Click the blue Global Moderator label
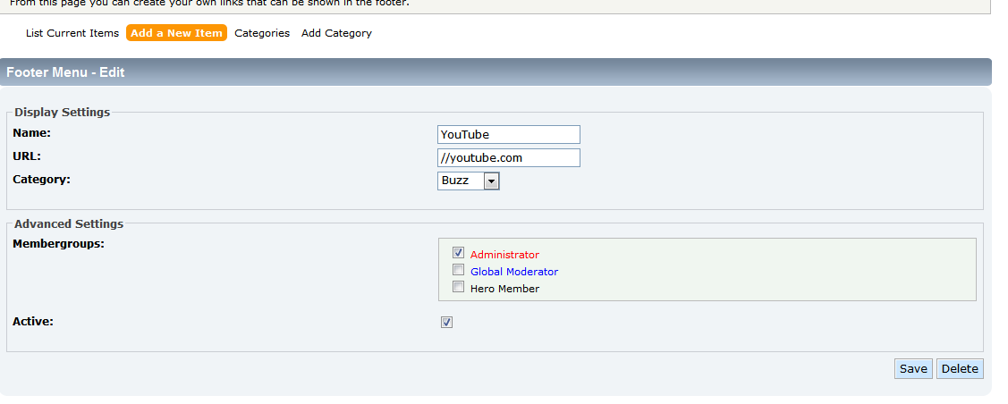The height and width of the screenshot is (404, 1008). 514,272
